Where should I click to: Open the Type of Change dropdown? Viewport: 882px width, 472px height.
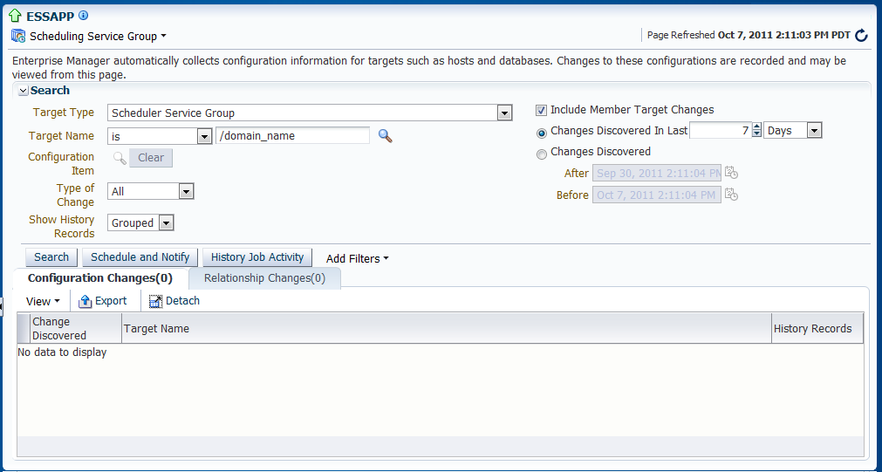click(186, 192)
